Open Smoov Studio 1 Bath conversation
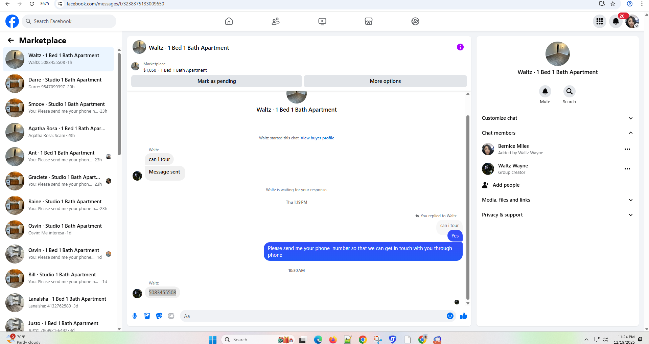This screenshot has height=344, width=649. pos(59,108)
